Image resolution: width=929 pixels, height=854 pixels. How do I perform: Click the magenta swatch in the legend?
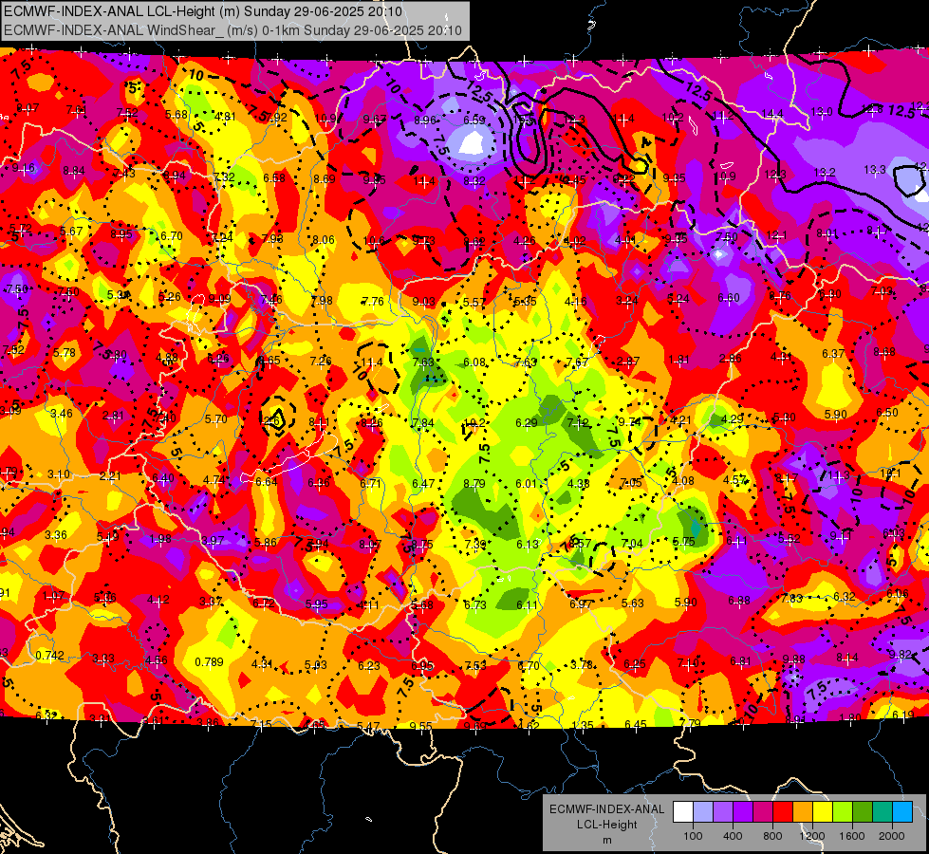(x=763, y=812)
